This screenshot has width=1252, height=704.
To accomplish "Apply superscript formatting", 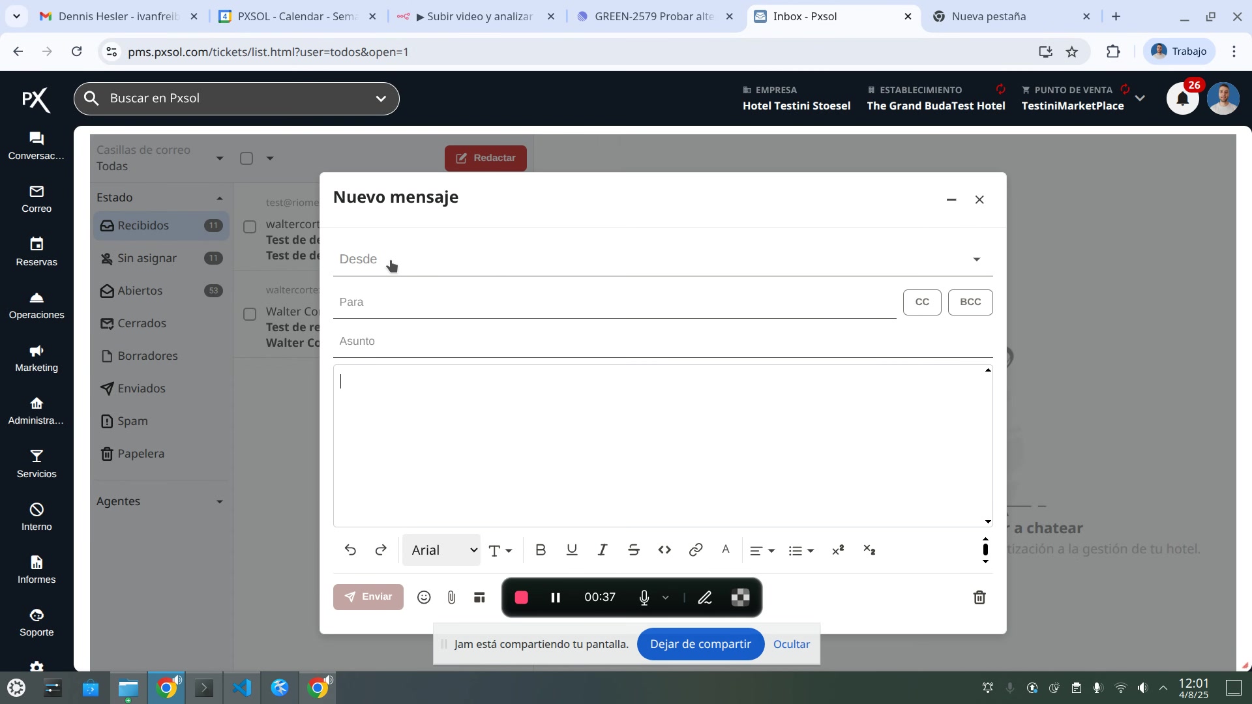I will (x=838, y=550).
